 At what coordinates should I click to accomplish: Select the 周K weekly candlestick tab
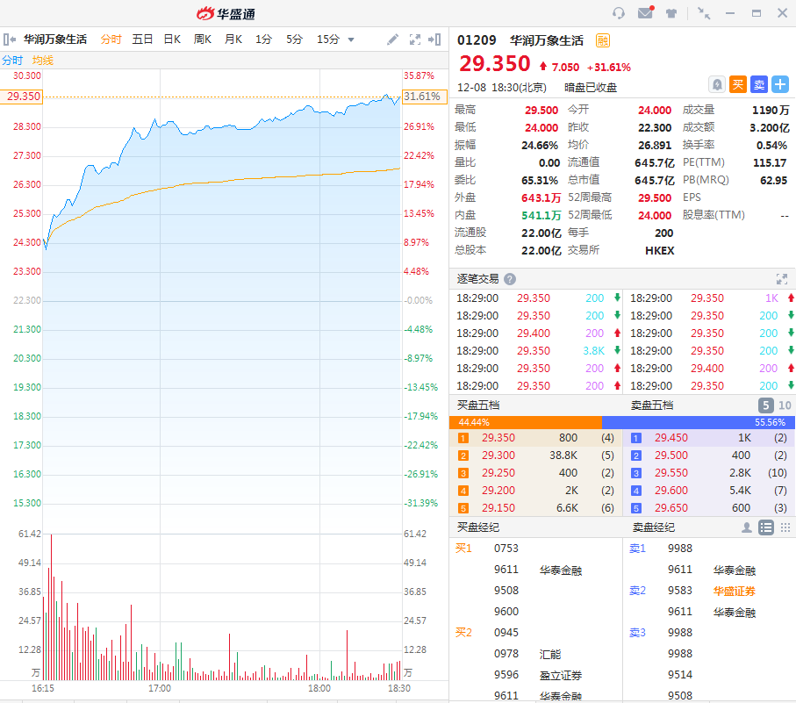point(203,39)
